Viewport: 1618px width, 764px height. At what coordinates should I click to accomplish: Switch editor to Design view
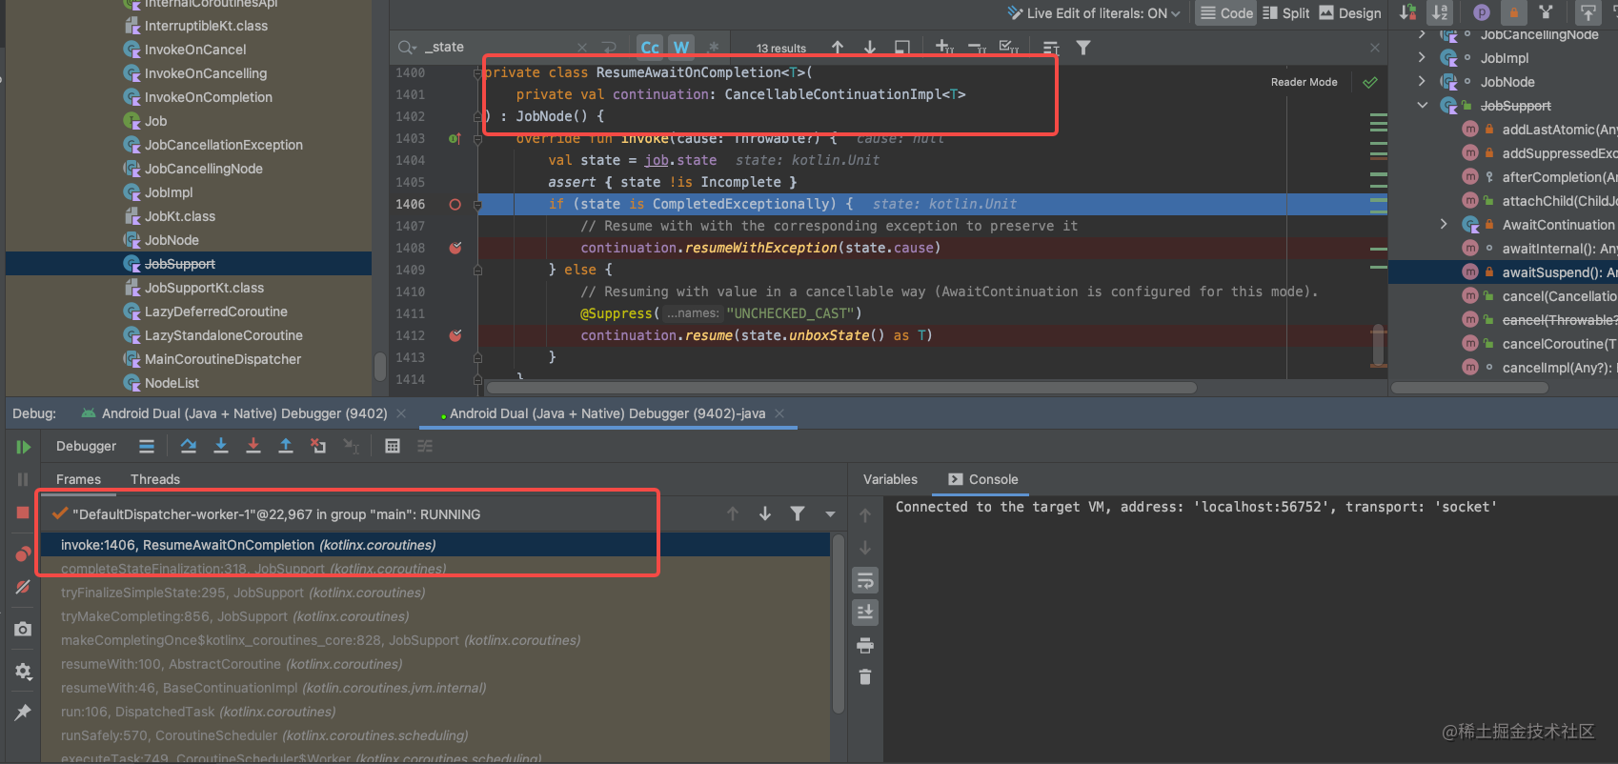coord(1350,12)
